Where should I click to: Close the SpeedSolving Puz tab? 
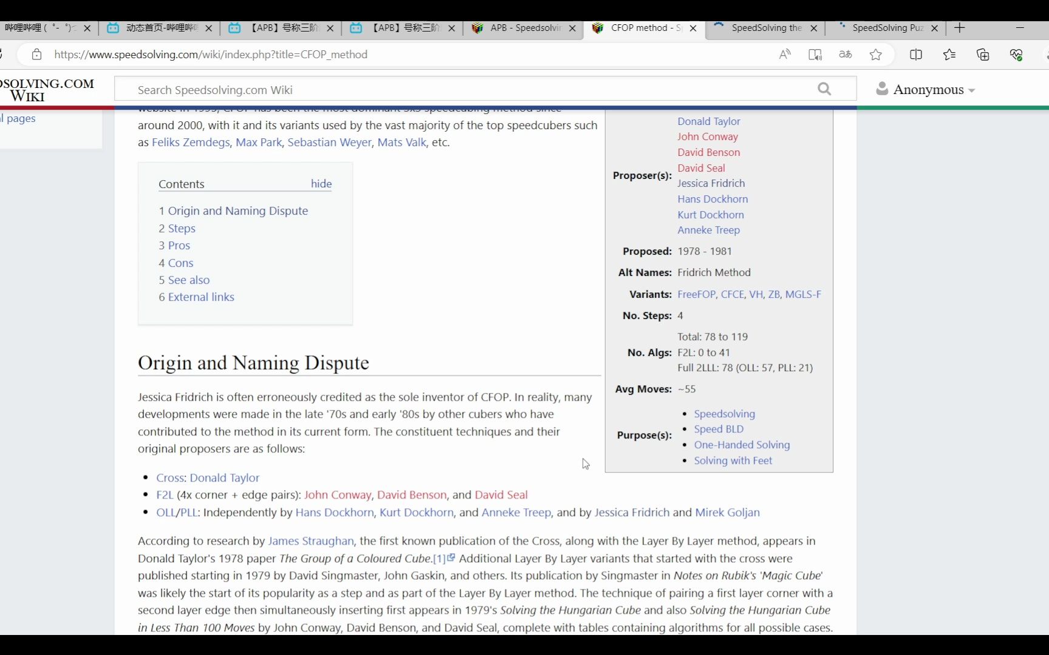click(x=934, y=28)
